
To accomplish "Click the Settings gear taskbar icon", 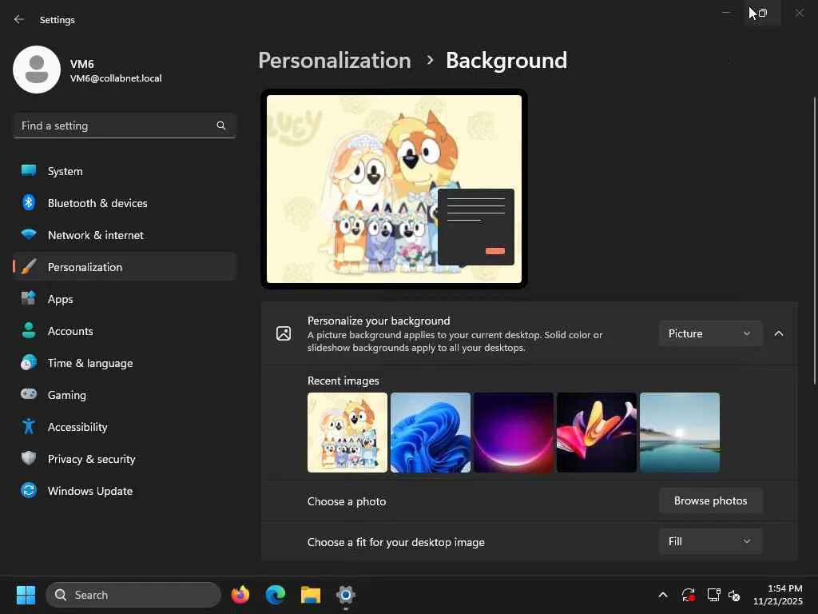I will pyautogui.click(x=345, y=595).
